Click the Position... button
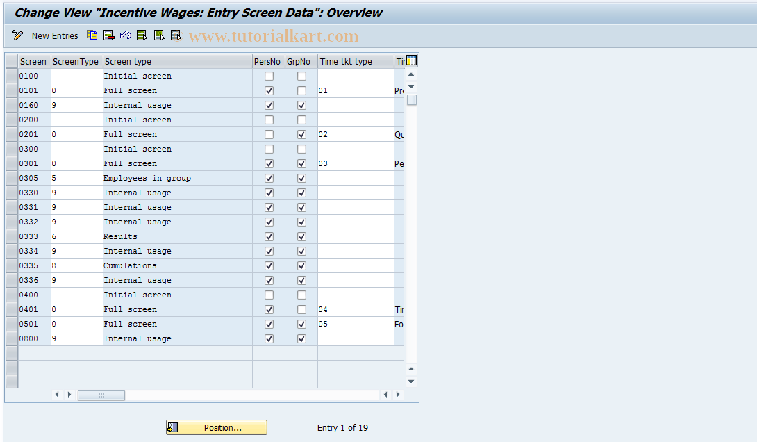Viewport: 757px width, 442px height. pos(216,427)
